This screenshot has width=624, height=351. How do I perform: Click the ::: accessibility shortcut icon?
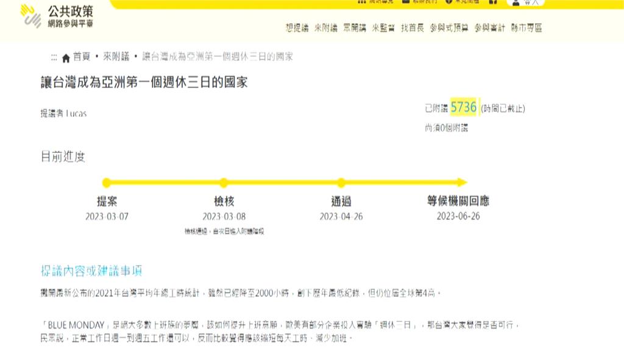click(55, 57)
